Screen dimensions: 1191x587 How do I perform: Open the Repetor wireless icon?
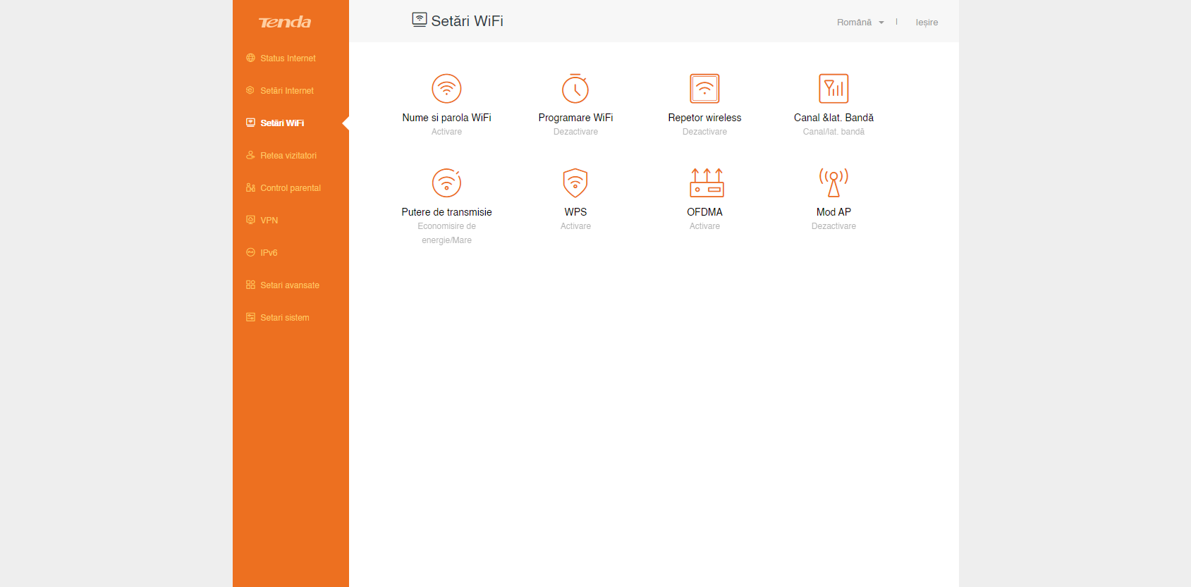(704, 89)
